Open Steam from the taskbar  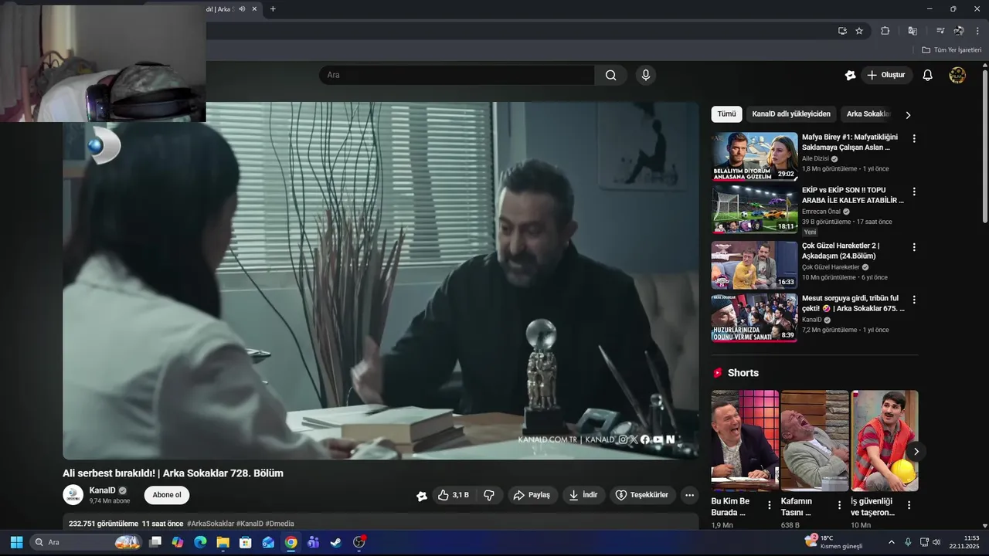335,542
